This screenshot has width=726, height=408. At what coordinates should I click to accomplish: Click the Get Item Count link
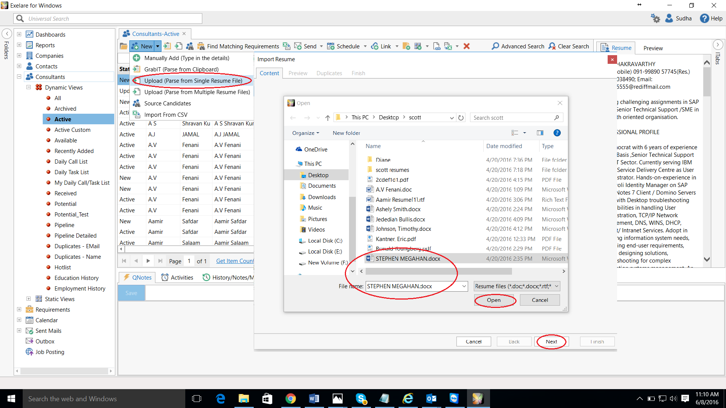tap(235, 261)
